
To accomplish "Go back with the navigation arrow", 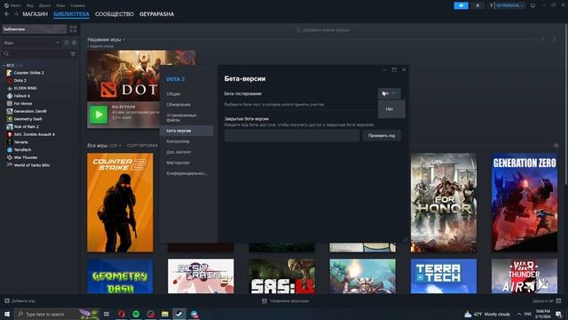I will coord(7,14).
